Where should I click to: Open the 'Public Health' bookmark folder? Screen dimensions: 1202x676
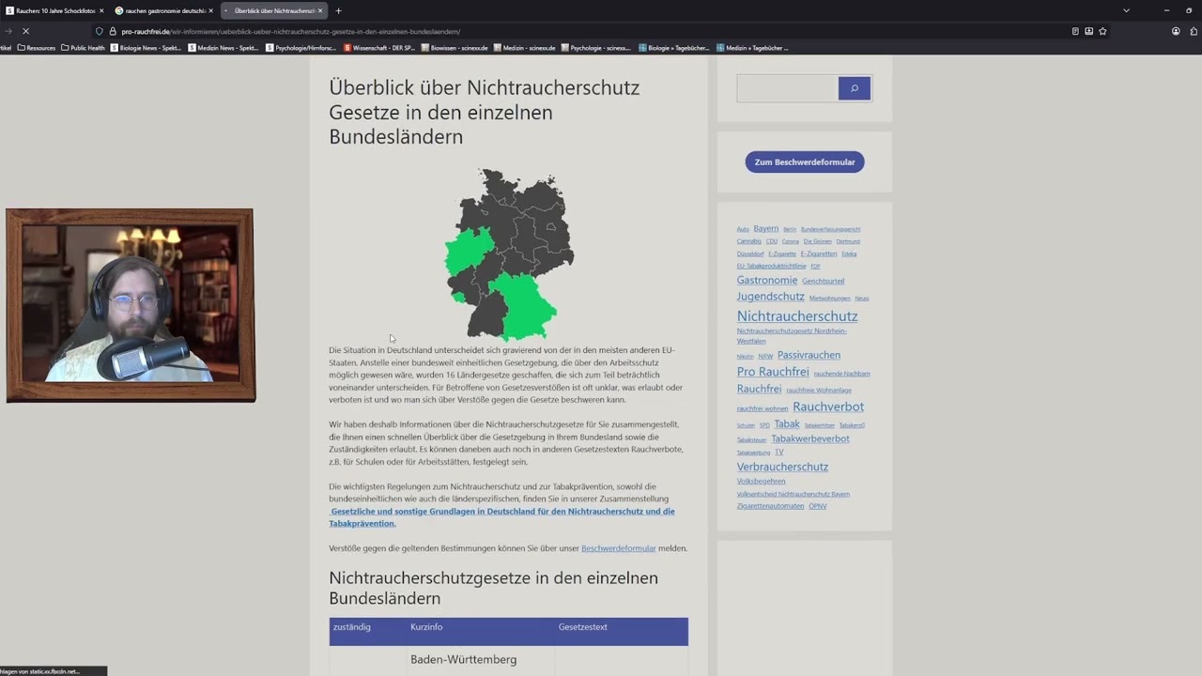click(83, 47)
